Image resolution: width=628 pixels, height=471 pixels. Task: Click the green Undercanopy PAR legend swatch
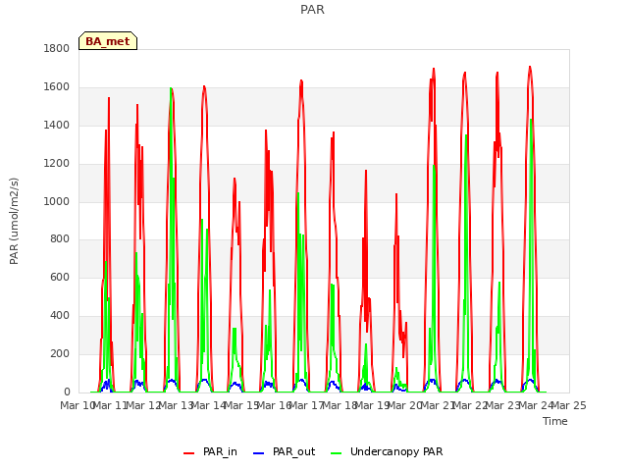coord(337,453)
